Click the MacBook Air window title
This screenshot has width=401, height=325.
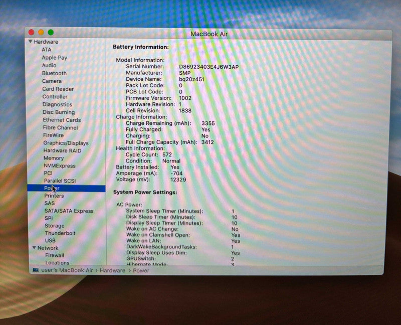tap(209, 34)
